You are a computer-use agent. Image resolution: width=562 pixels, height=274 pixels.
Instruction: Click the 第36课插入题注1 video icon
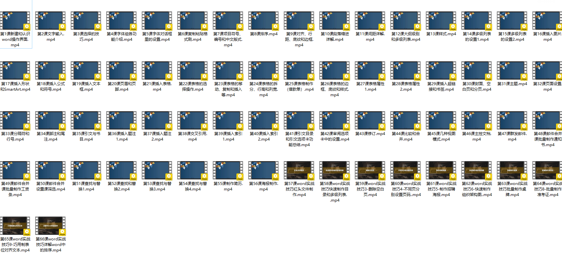pyautogui.click(x=122, y=121)
